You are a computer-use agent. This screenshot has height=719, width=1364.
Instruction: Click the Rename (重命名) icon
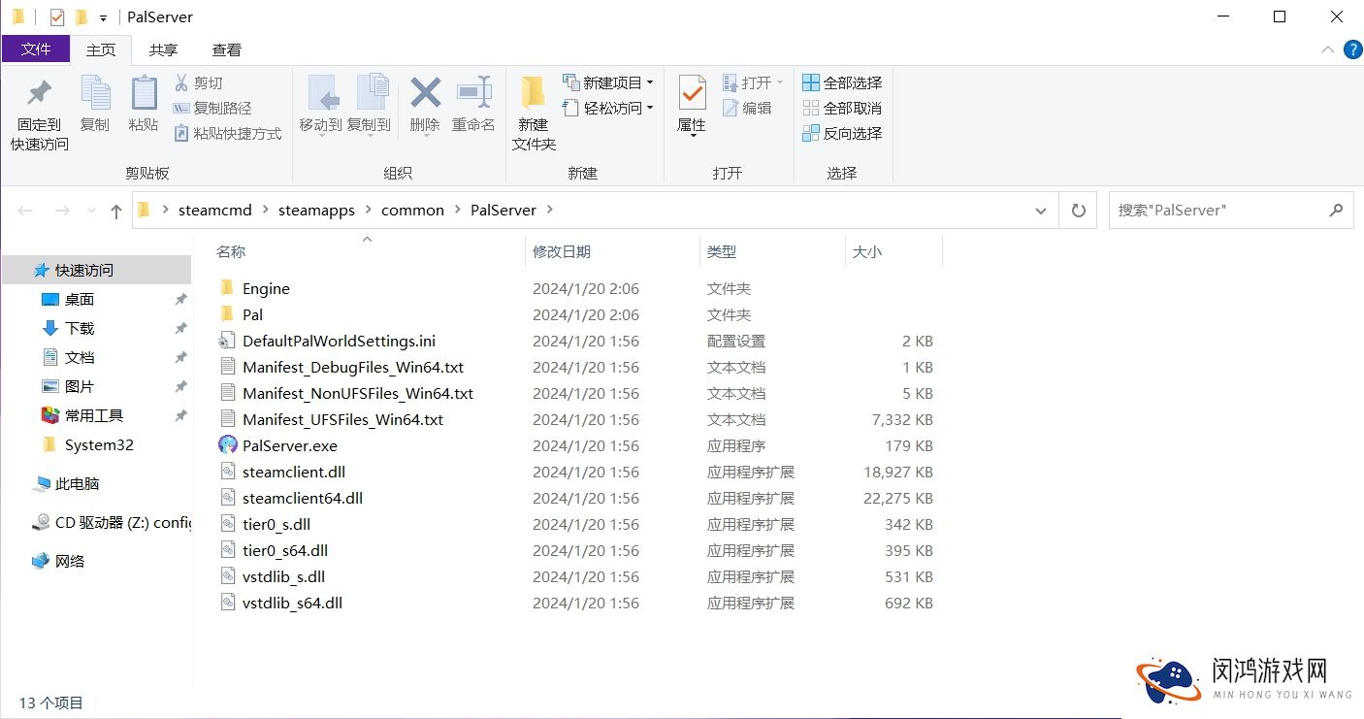(474, 93)
